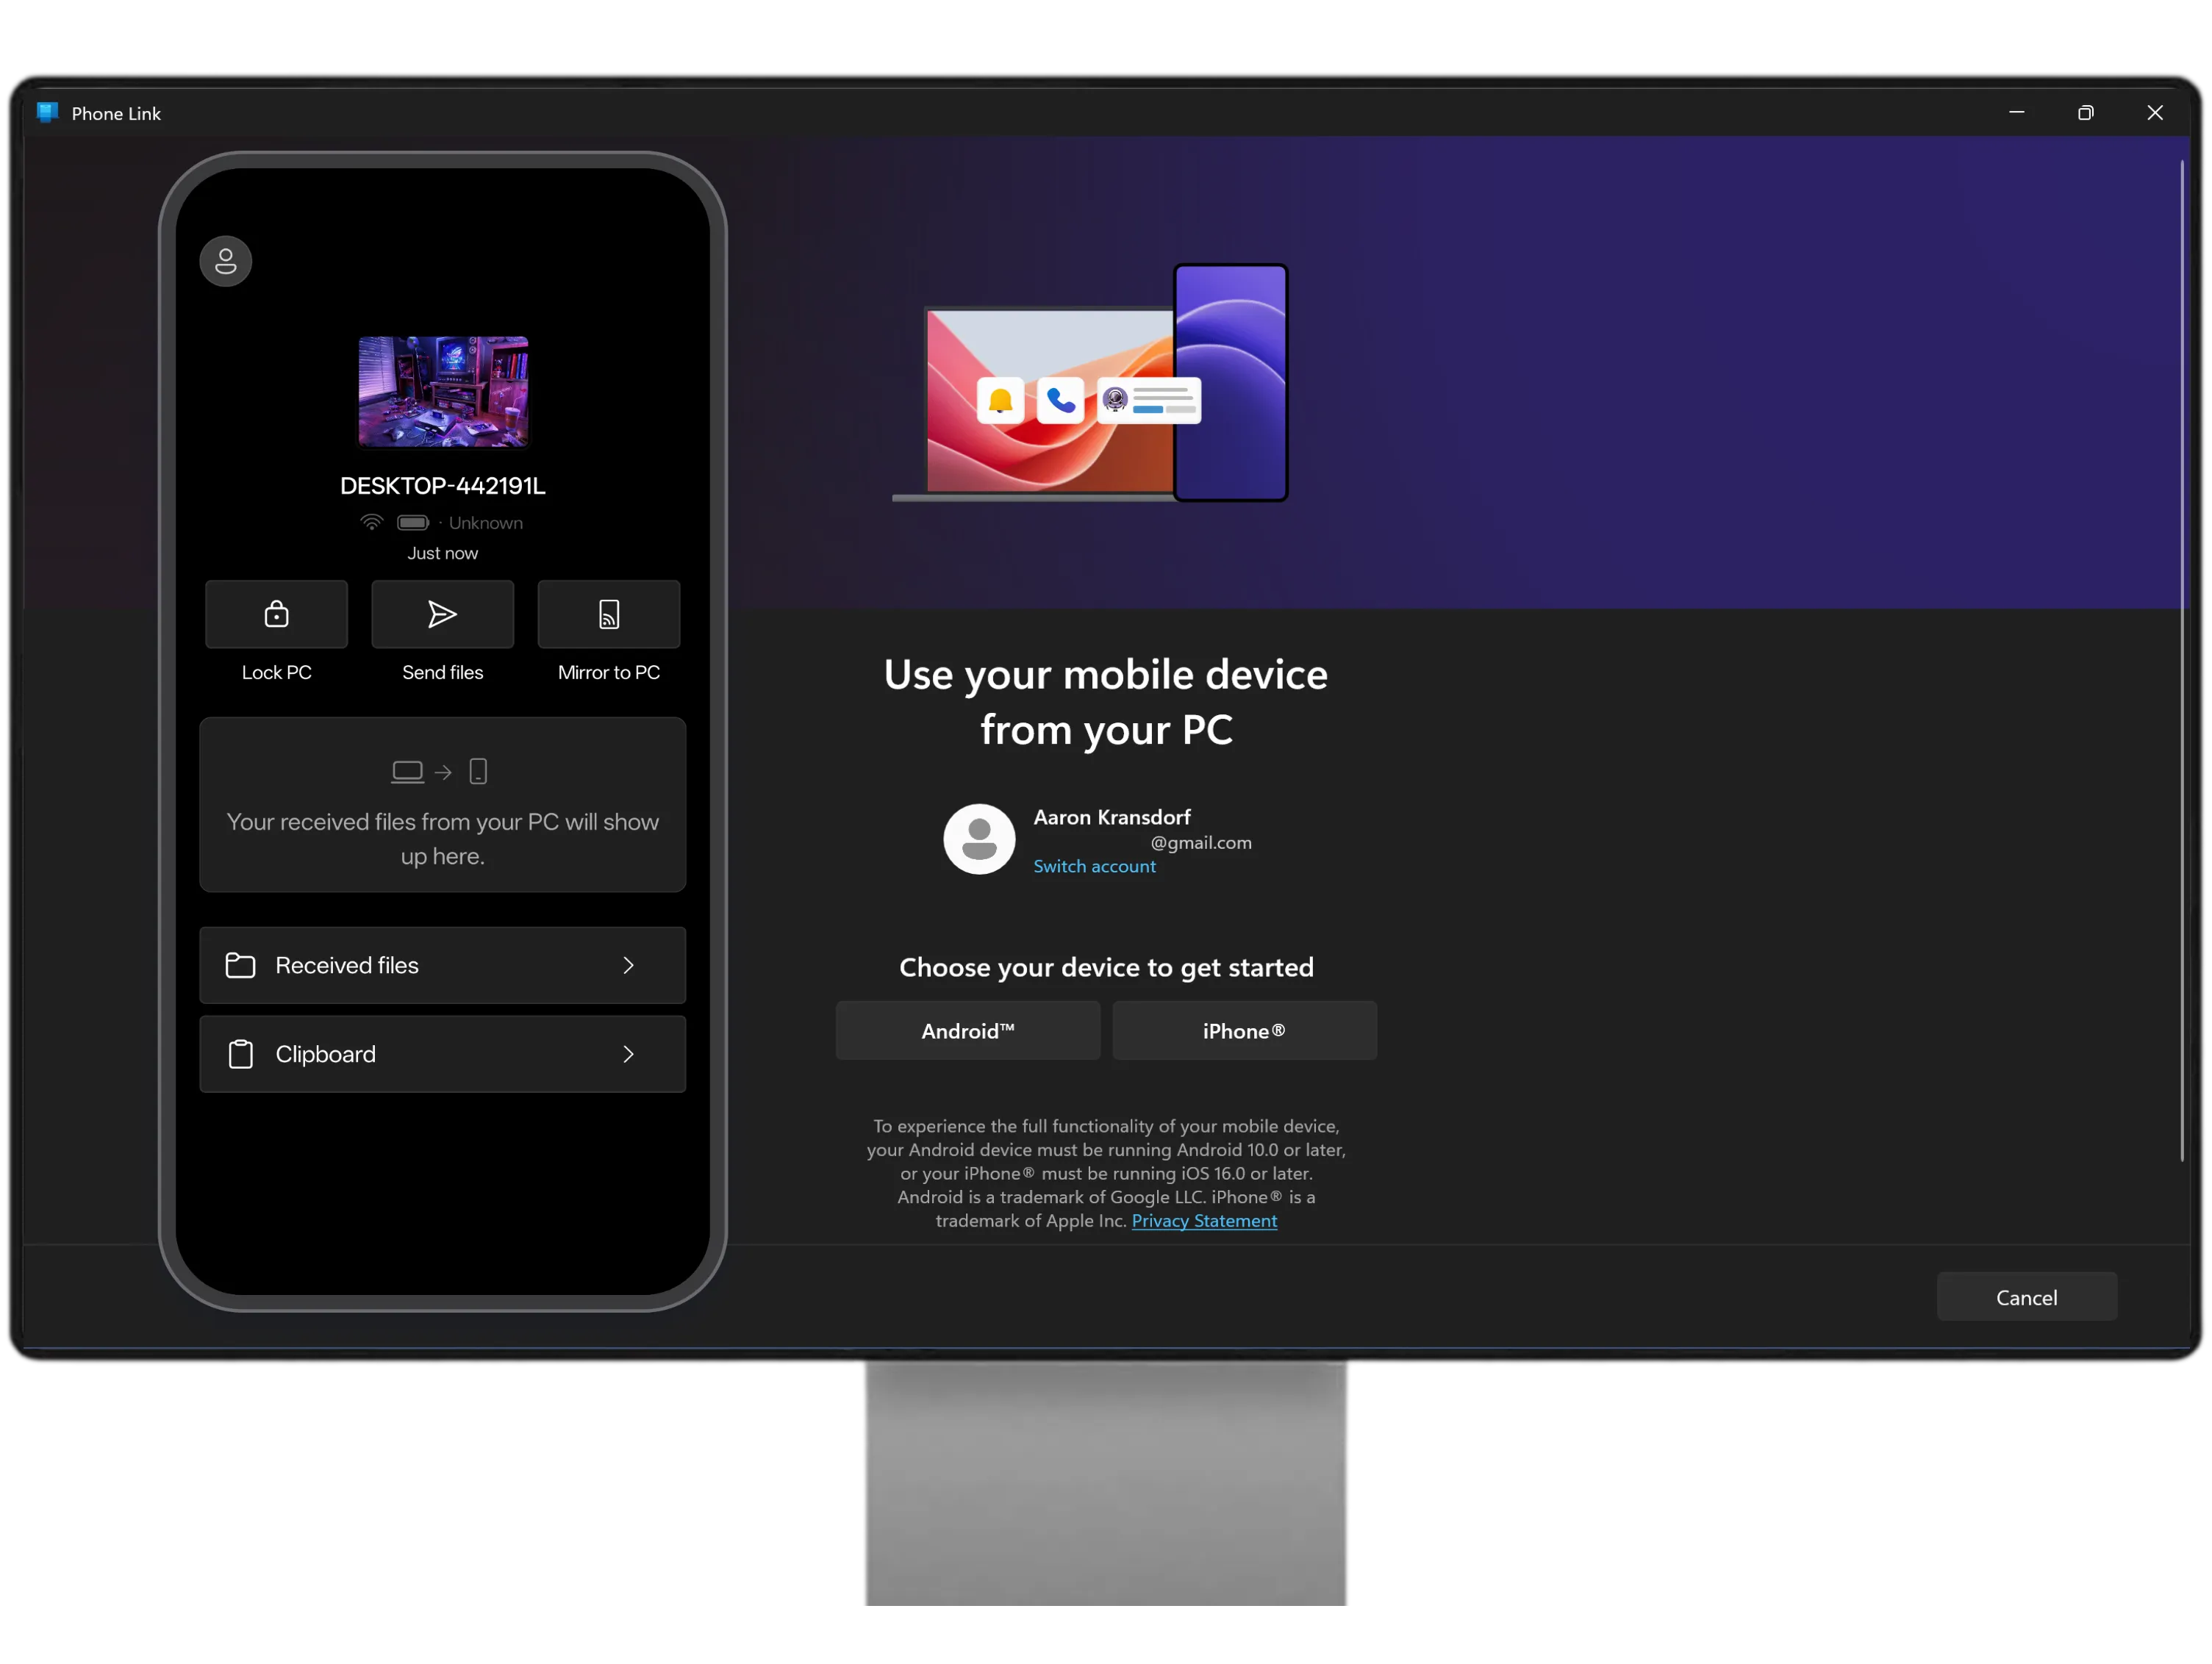The height and width of the screenshot is (1664, 2212).
Task: Click the 'Just now' sync timestamp
Action: [443, 553]
